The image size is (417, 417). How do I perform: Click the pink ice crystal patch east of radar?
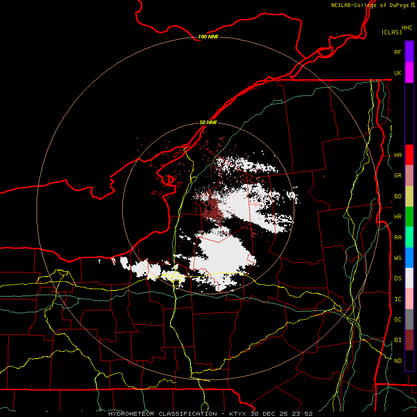[257, 204]
